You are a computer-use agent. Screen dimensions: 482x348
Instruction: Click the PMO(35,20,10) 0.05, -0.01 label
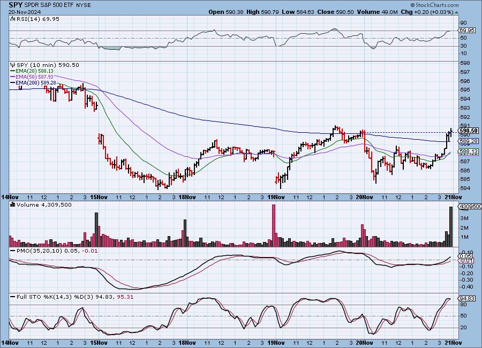pyautogui.click(x=57, y=251)
